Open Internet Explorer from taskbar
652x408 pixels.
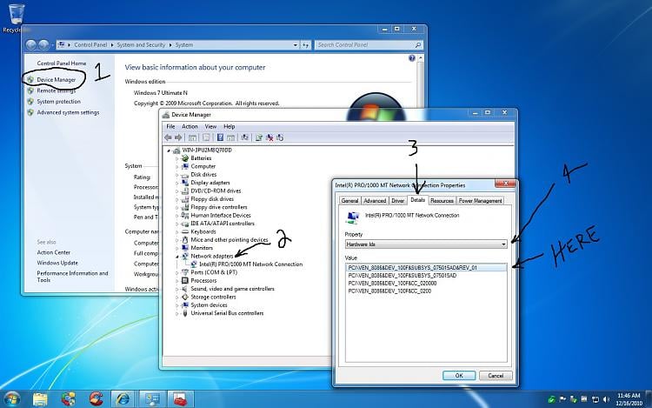[x=123, y=398]
